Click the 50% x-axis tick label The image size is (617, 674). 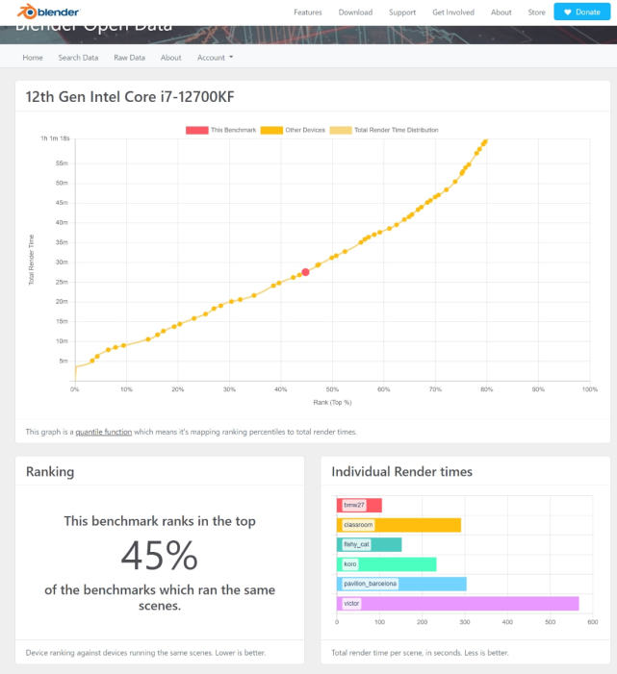(x=332, y=389)
